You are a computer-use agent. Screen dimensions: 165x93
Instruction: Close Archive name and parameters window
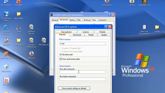click(x=113, y=15)
